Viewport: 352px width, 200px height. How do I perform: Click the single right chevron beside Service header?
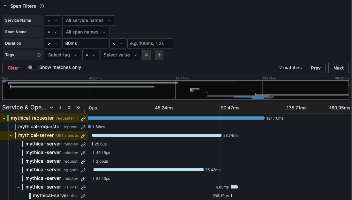click(60, 107)
